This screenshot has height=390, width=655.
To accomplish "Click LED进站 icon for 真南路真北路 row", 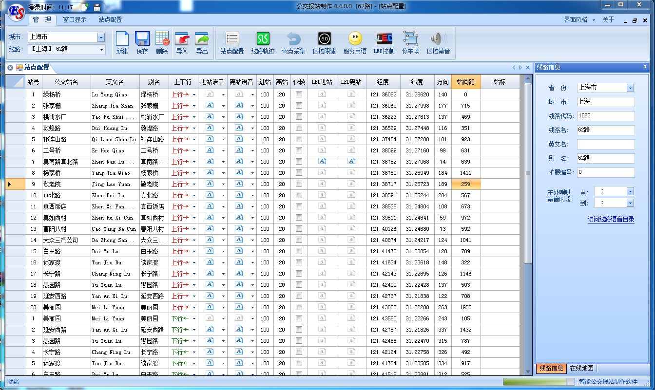I will (x=322, y=161).
